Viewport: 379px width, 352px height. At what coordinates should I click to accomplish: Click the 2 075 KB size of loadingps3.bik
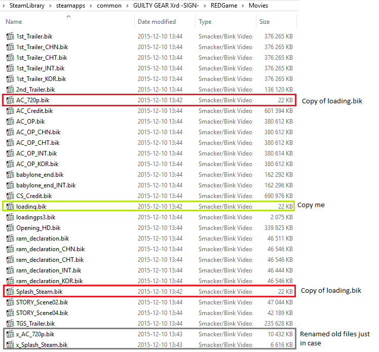(x=282, y=217)
